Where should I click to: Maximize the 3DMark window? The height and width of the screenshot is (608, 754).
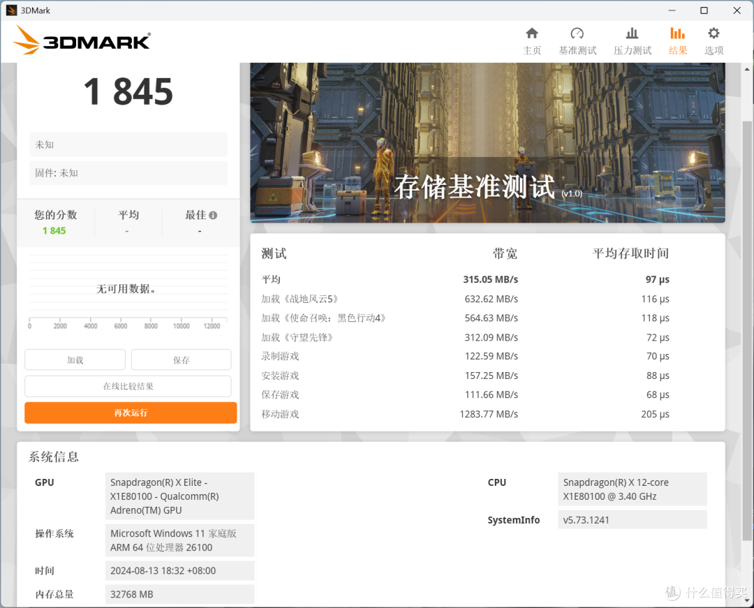tap(704, 10)
